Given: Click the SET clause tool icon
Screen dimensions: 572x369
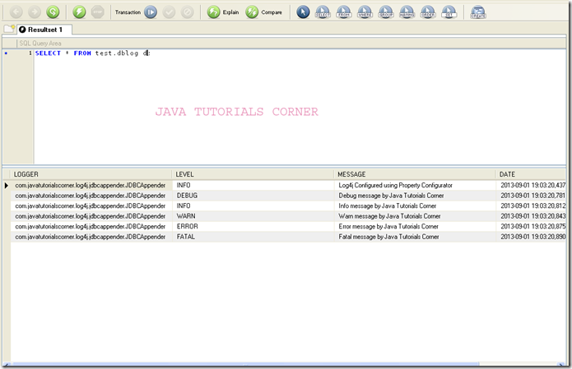Looking at the screenshot, I should click(449, 12).
